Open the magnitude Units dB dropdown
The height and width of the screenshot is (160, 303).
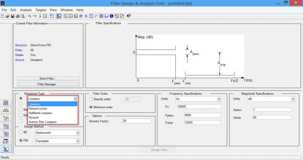coord(293,99)
